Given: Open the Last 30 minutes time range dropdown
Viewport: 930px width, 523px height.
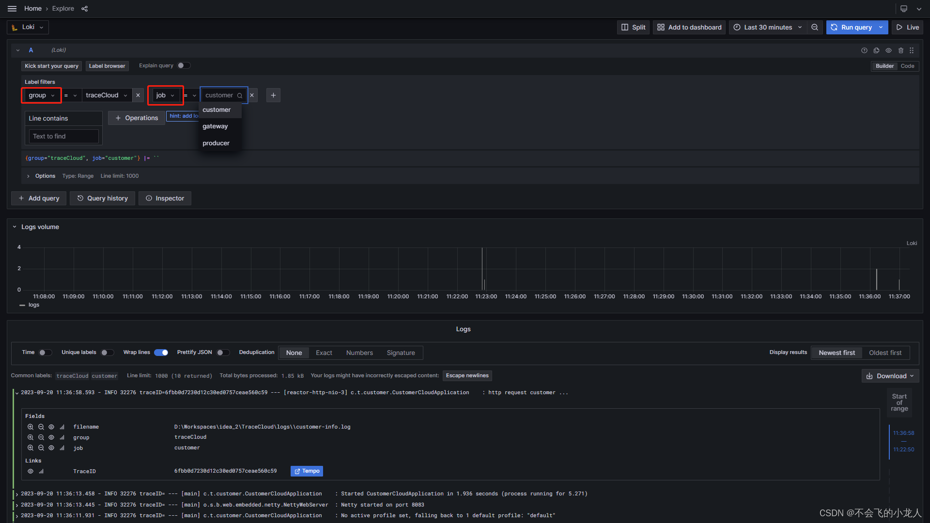Looking at the screenshot, I should (767, 27).
